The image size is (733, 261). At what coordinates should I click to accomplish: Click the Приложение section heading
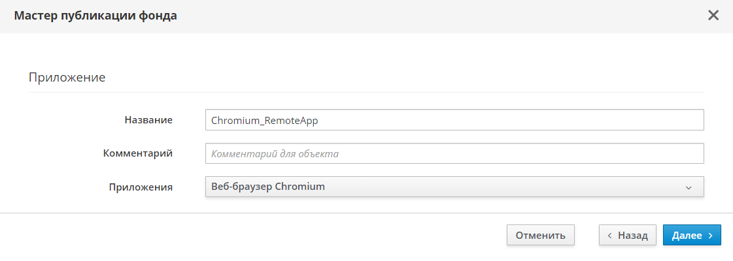coord(67,78)
